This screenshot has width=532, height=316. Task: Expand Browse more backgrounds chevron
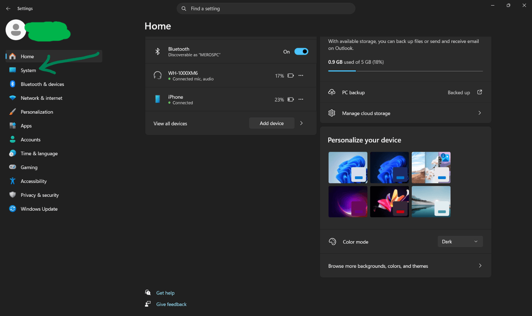pos(480,266)
